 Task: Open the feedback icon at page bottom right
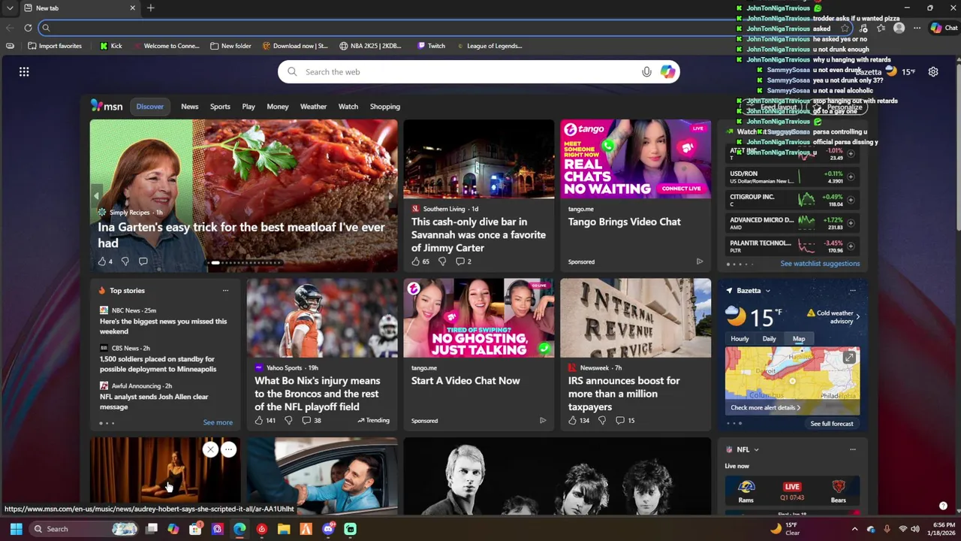coord(943,506)
